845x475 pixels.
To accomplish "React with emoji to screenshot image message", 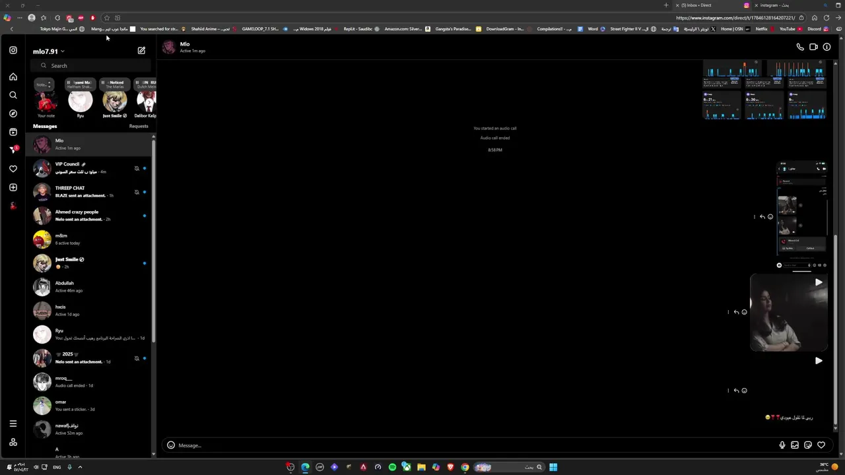I will (x=770, y=217).
